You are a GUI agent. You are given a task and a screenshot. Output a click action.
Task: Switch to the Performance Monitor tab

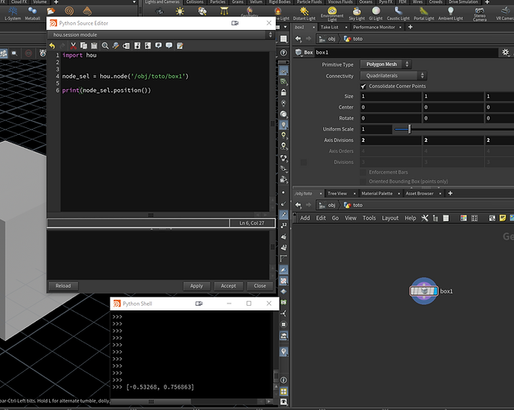click(374, 27)
